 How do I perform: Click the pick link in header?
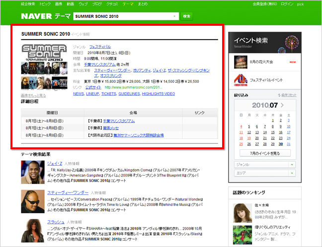point(300,4)
